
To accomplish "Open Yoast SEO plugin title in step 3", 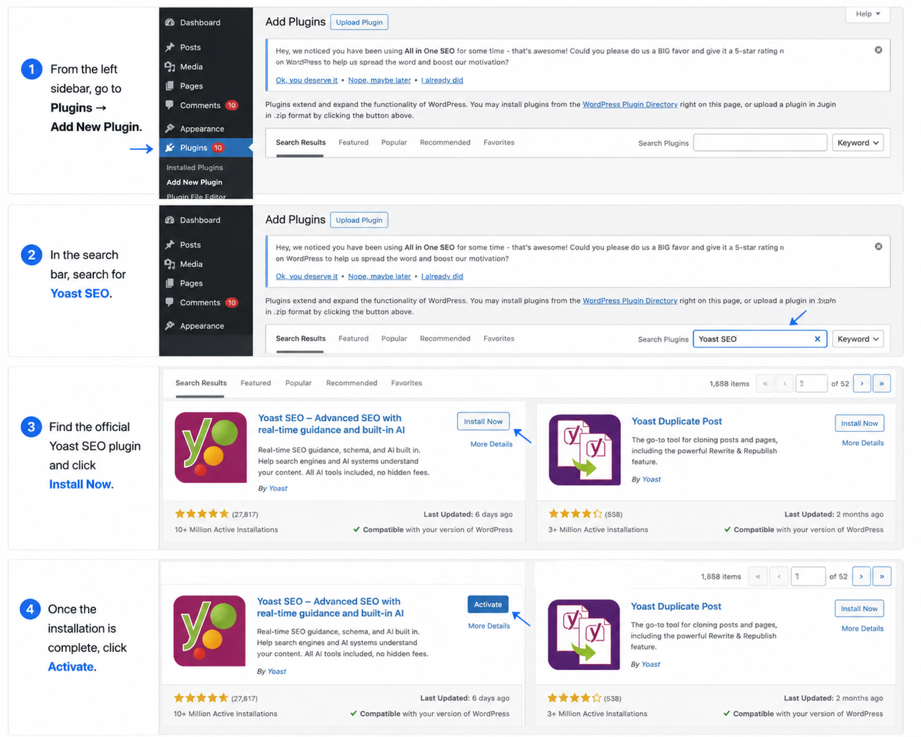I will pyautogui.click(x=331, y=424).
